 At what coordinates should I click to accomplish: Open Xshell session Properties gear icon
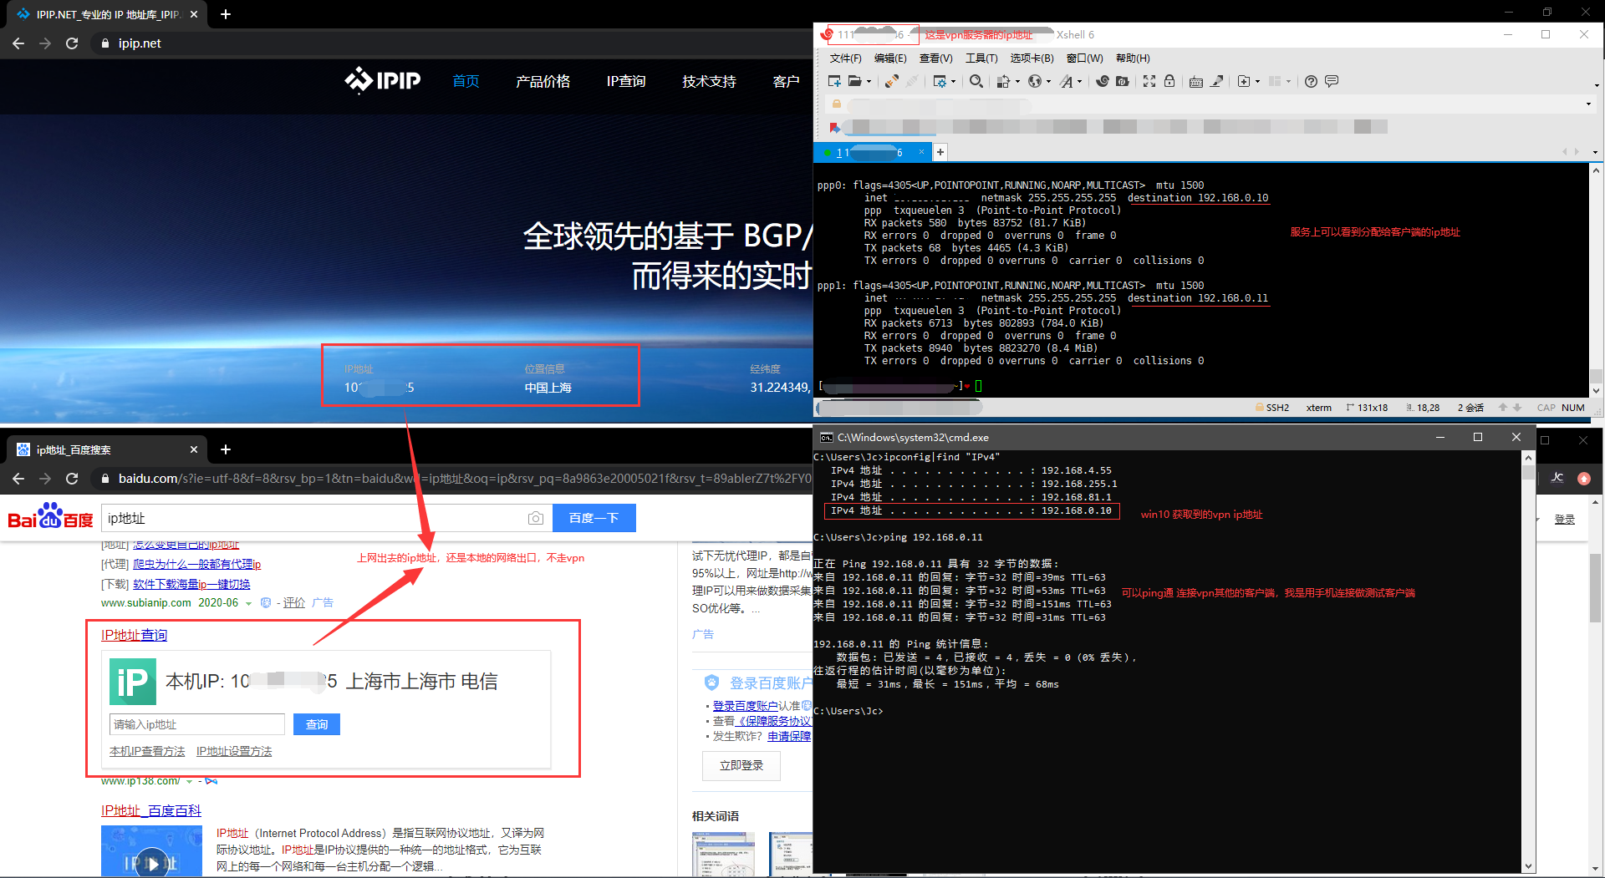940,81
